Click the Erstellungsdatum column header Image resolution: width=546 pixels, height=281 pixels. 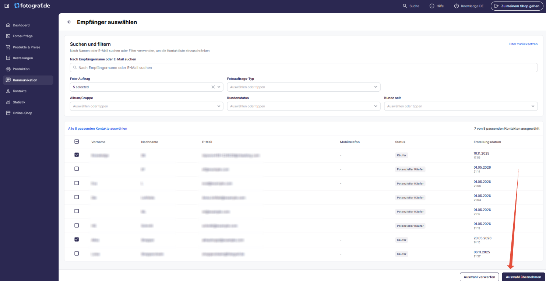tap(487, 142)
